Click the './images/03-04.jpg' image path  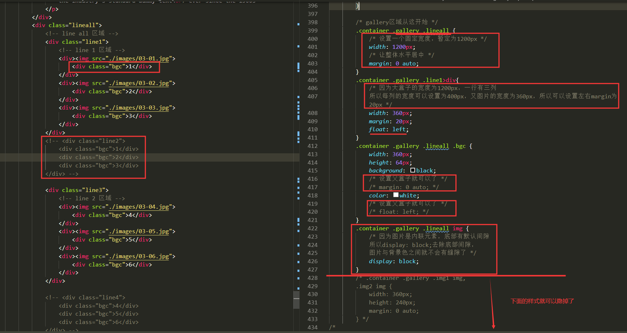coord(139,207)
